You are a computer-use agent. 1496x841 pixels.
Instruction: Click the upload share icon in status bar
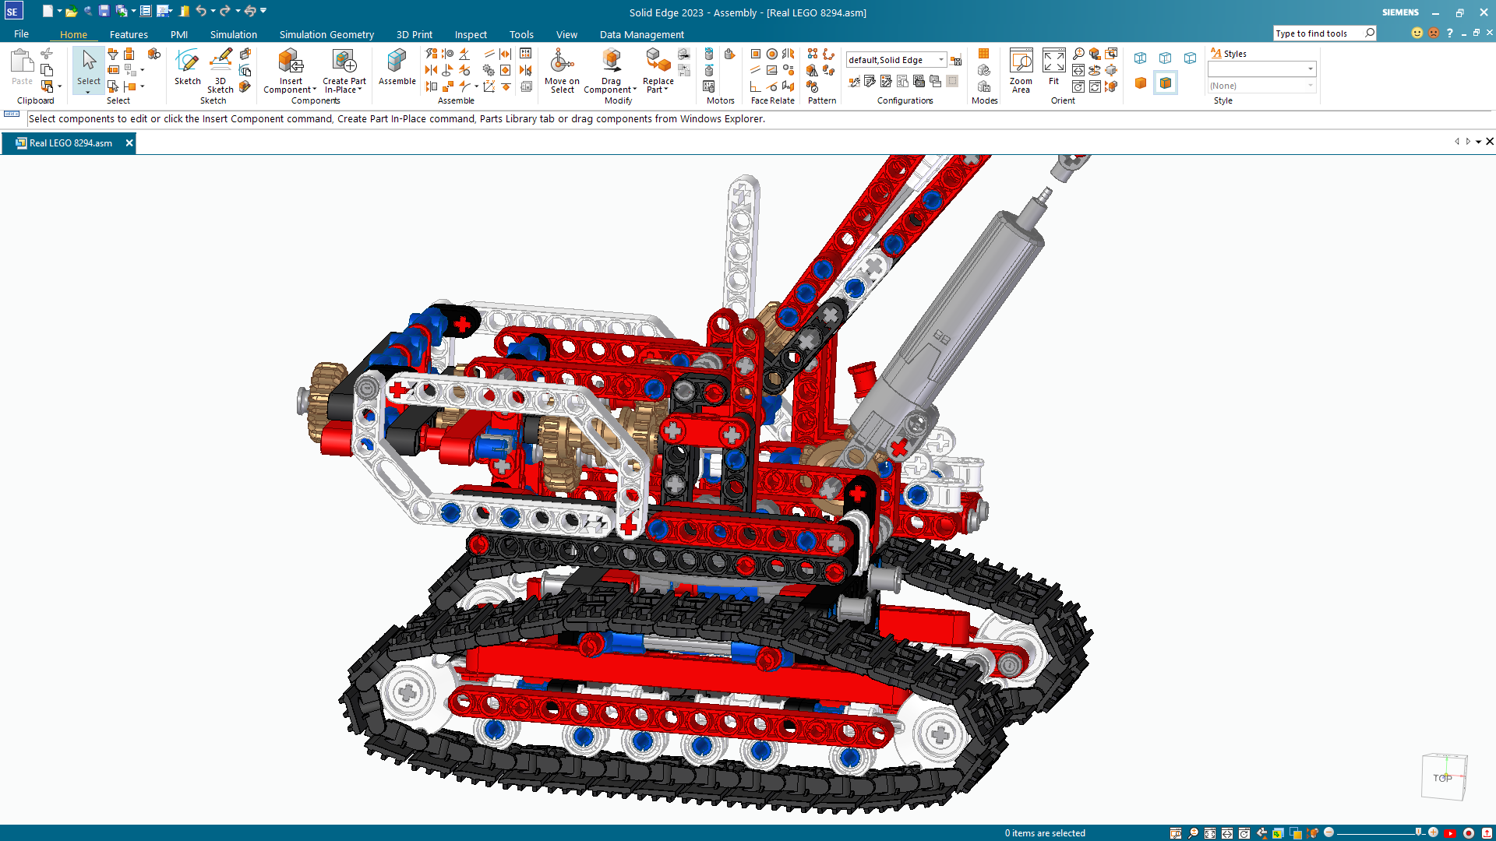[1487, 833]
